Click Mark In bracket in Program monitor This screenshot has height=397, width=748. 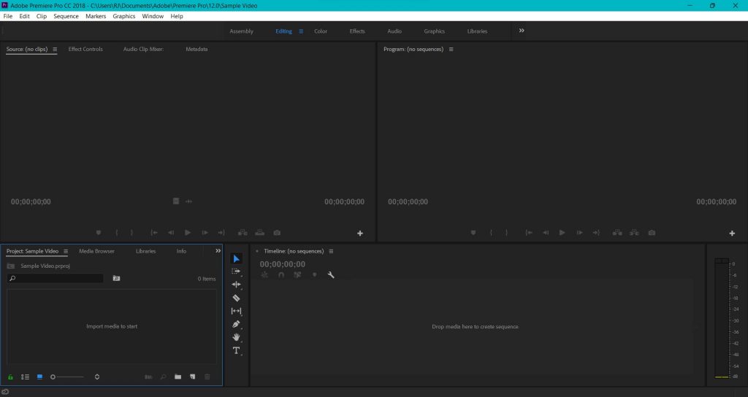point(491,233)
